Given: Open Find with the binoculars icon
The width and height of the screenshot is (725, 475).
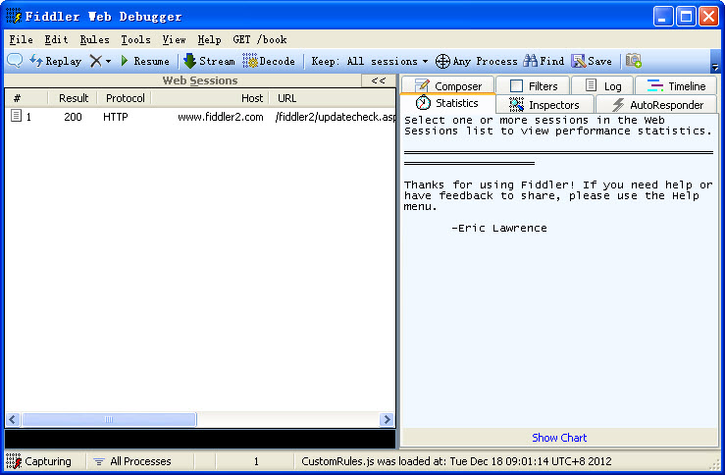Looking at the screenshot, I should [544, 61].
